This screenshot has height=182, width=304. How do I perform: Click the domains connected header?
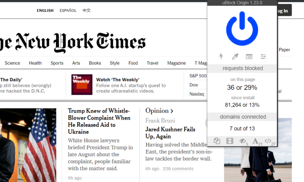point(242,117)
